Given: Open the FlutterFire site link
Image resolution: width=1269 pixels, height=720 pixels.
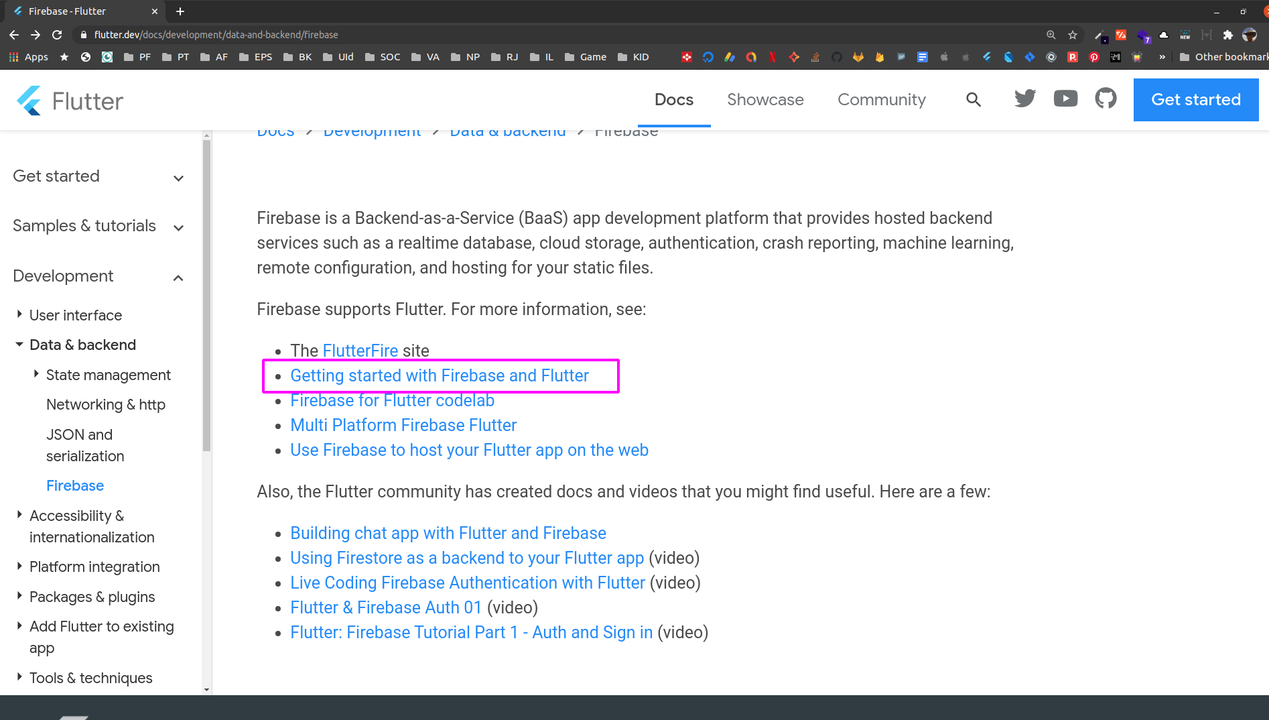Looking at the screenshot, I should 360,351.
